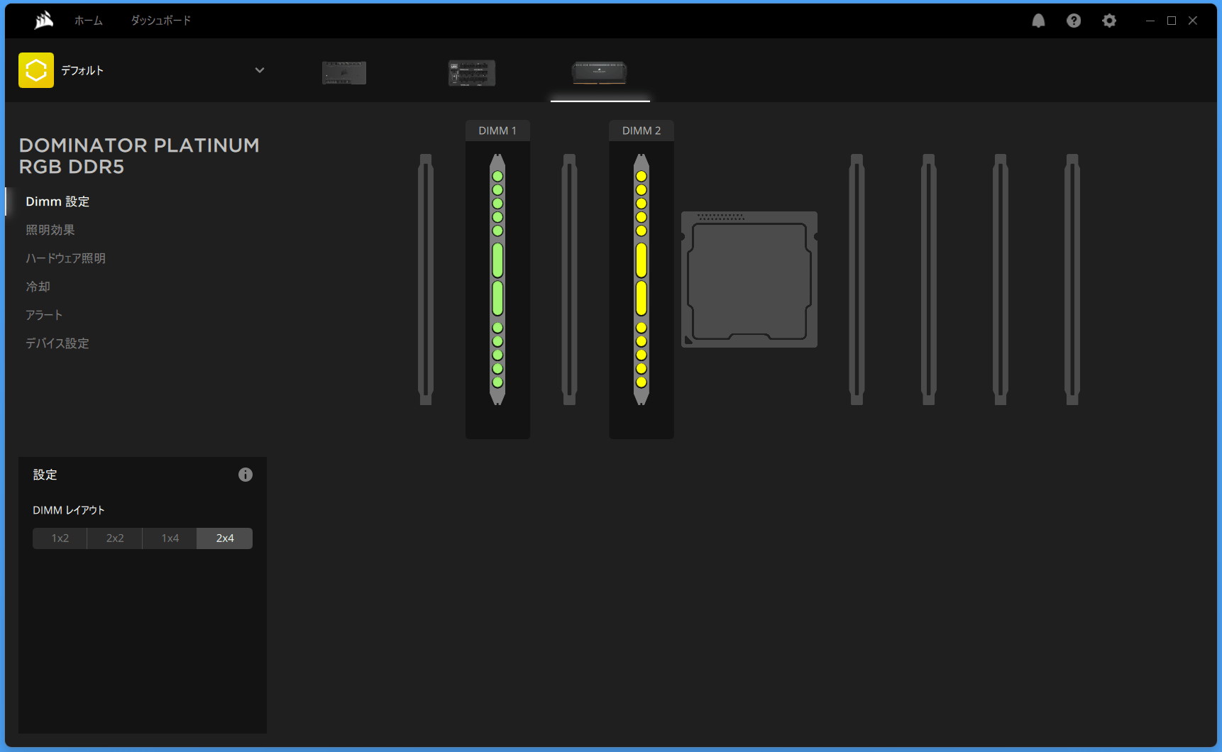Open the 照明効果 section
1222x752 pixels.
pos(50,230)
